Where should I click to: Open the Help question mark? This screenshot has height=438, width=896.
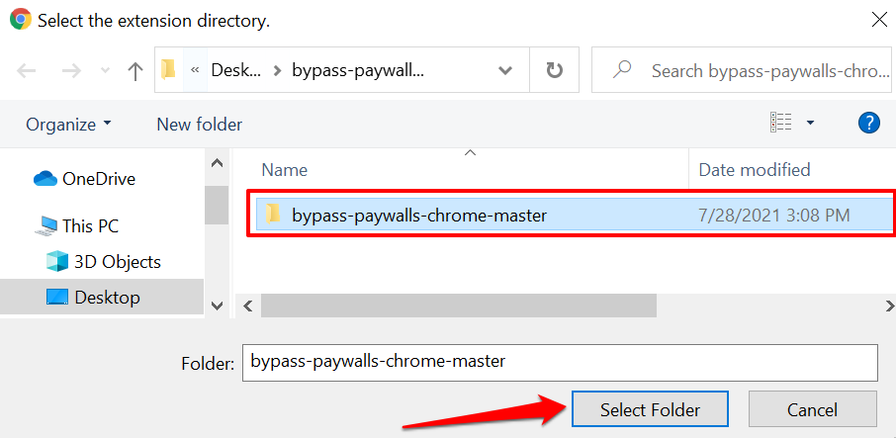868,123
